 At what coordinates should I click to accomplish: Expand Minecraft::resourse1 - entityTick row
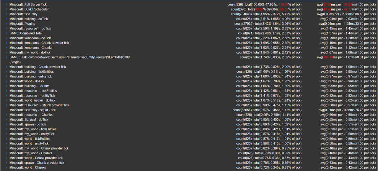coord(7,96)
